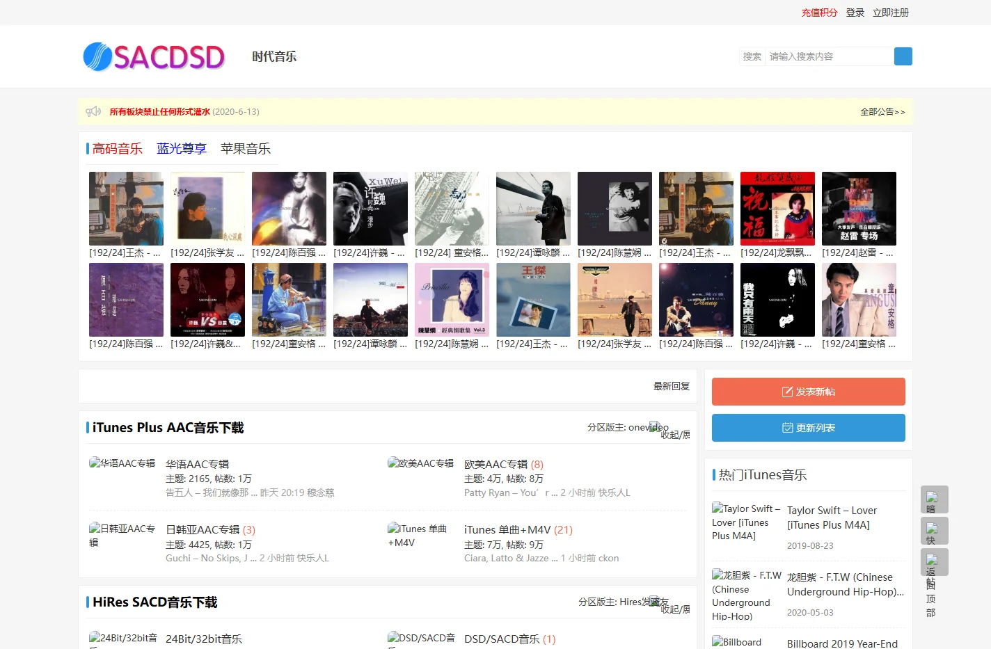The image size is (991, 649).
Task: Open Taylor Swift Lover thumbnail image
Action: click(746, 522)
